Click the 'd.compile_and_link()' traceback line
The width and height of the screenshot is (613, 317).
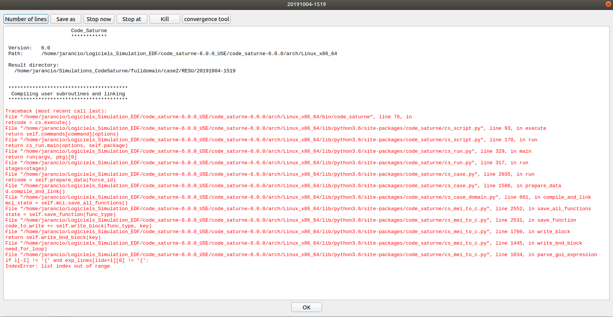point(35,191)
